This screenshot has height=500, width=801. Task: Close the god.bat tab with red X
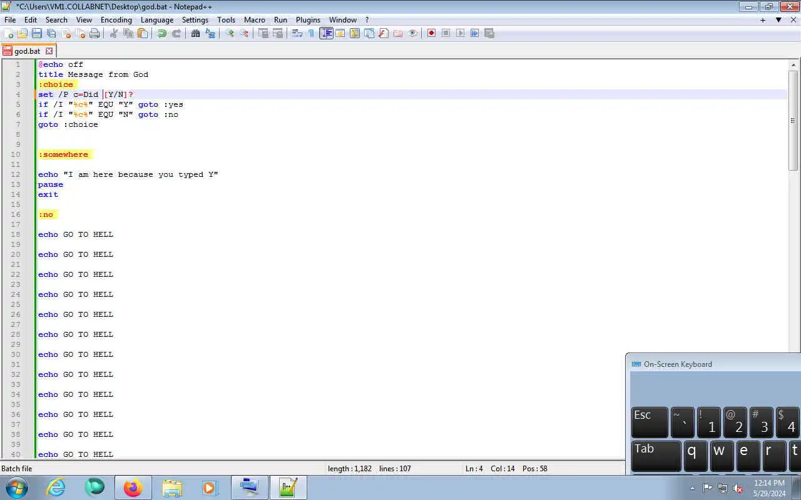click(x=49, y=51)
